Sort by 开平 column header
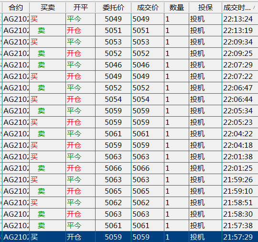Viewport: 258px width, 242px height. 80,8
